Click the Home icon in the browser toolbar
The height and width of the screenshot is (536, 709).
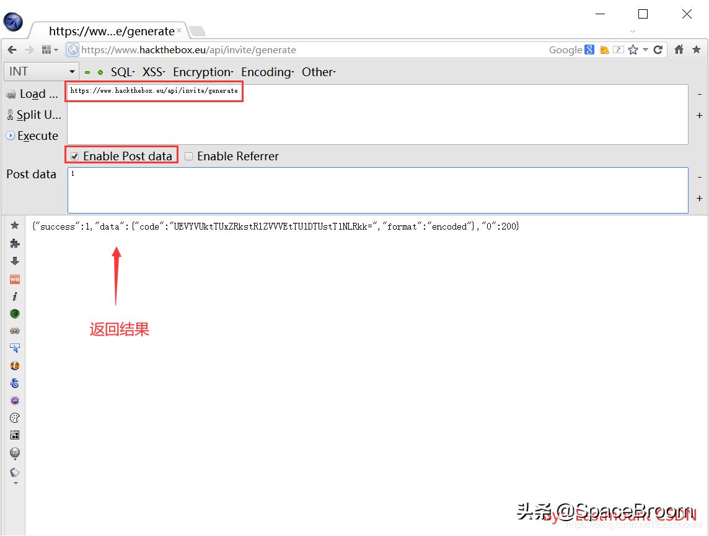point(679,50)
